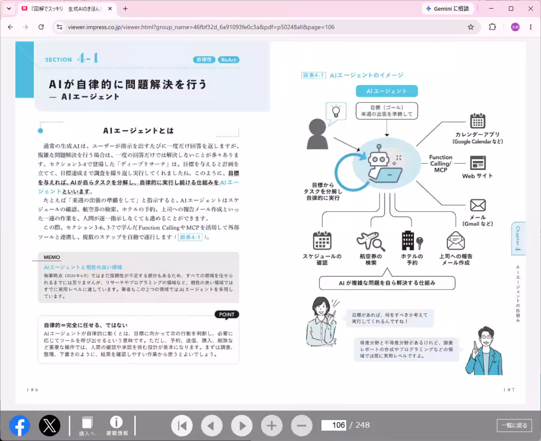The height and width of the screenshot is (441, 541).
Task: Share the book on X
Action: pyautogui.click(x=50, y=426)
